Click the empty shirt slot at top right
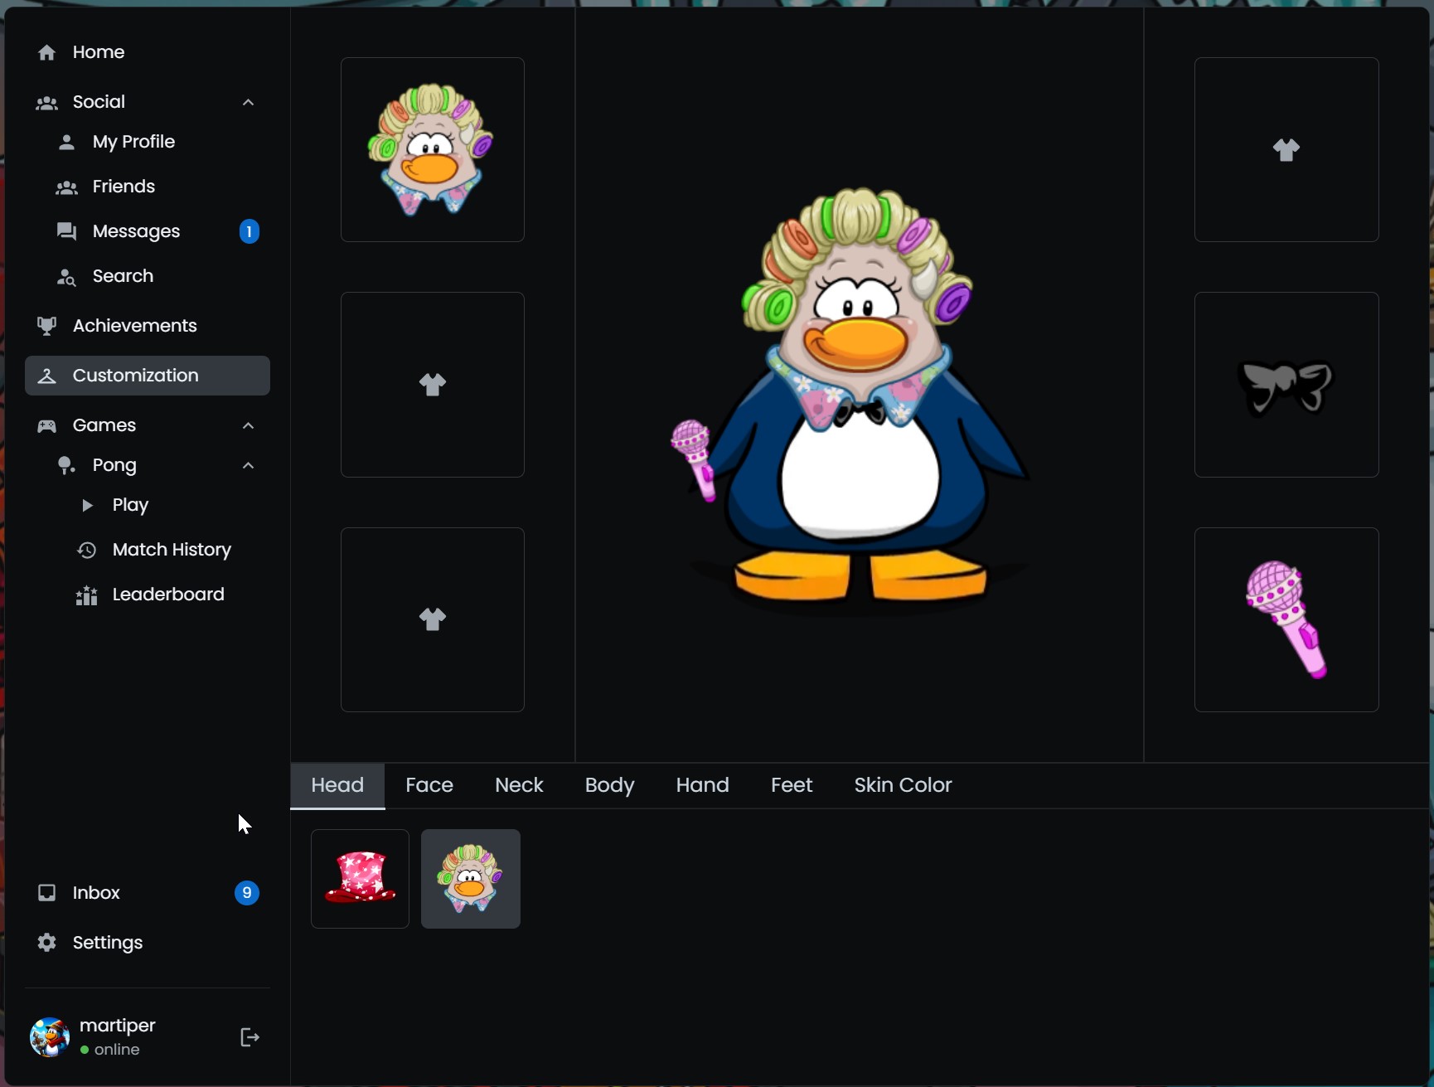The width and height of the screenshot is (1434, 1087). click(x=1286, y=150)
